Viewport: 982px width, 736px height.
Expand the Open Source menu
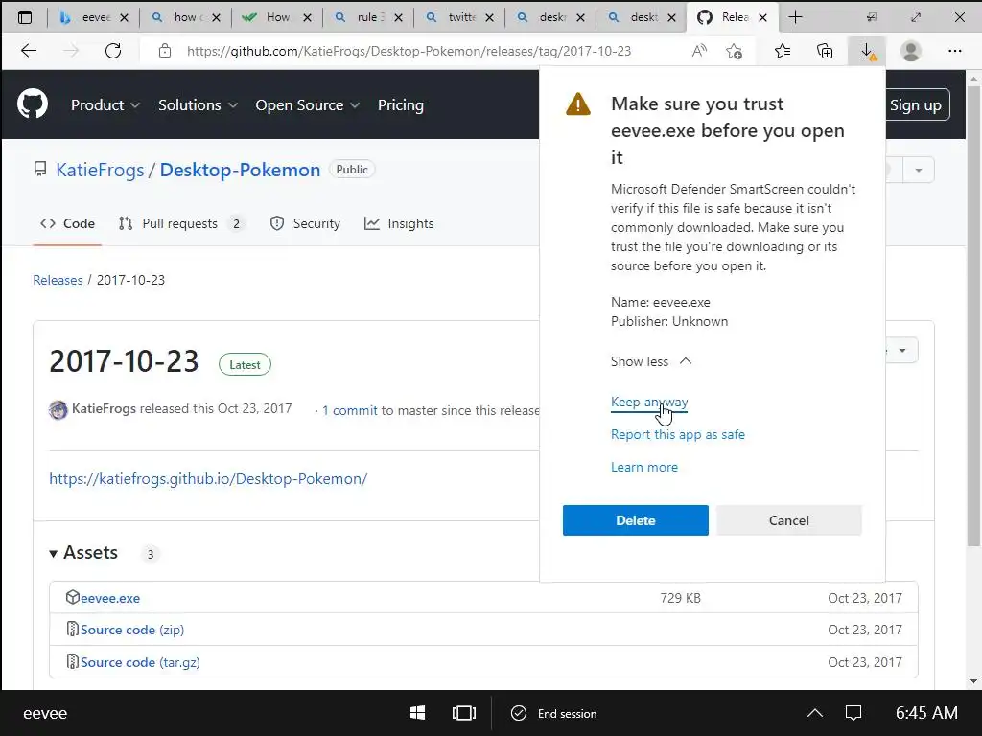pos(308,105)
